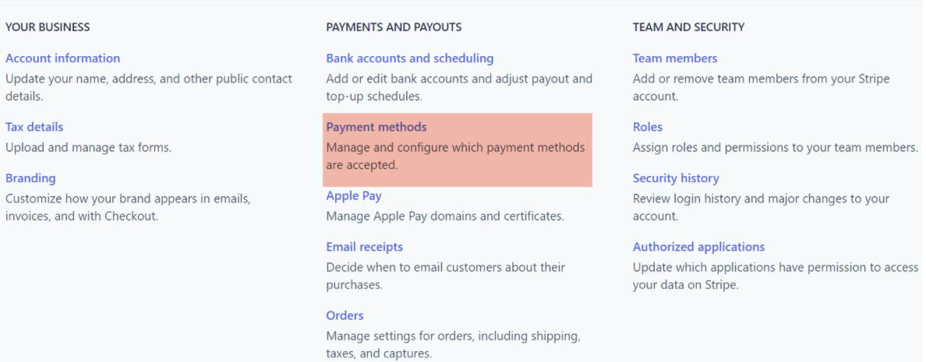This screenshot has height=362, width=926.
Task: Open the Orders settings link
Action: click(x=345, y=315)
